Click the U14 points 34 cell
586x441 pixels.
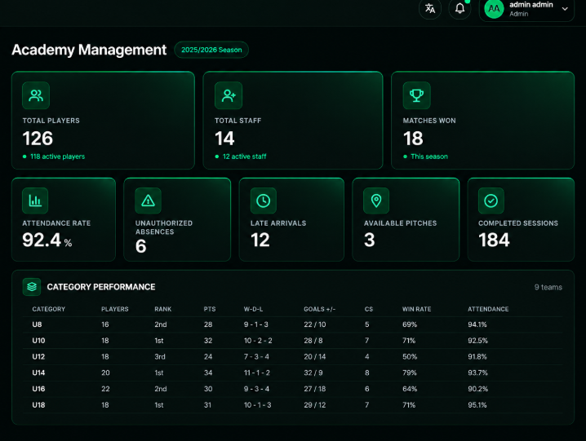(208, 373)
